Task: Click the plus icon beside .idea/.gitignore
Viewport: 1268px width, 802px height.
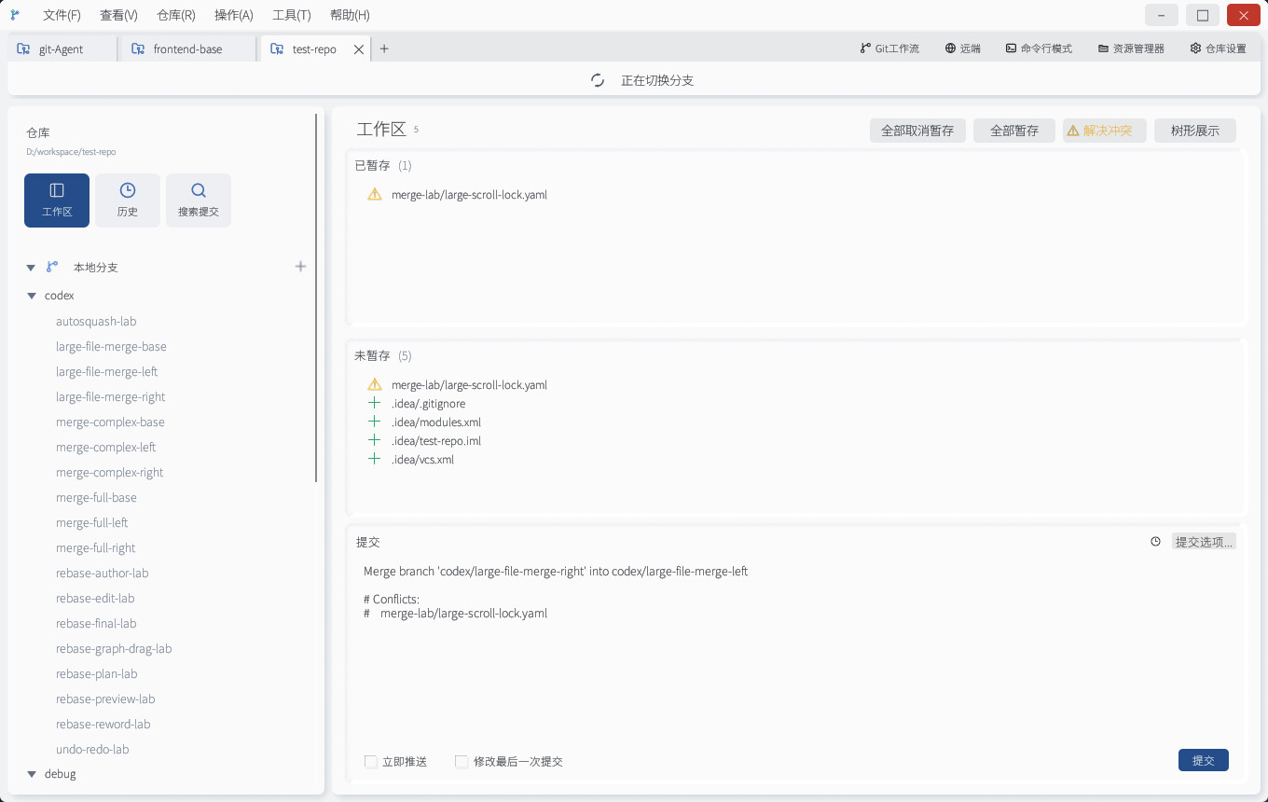Action: click(375, 403)
